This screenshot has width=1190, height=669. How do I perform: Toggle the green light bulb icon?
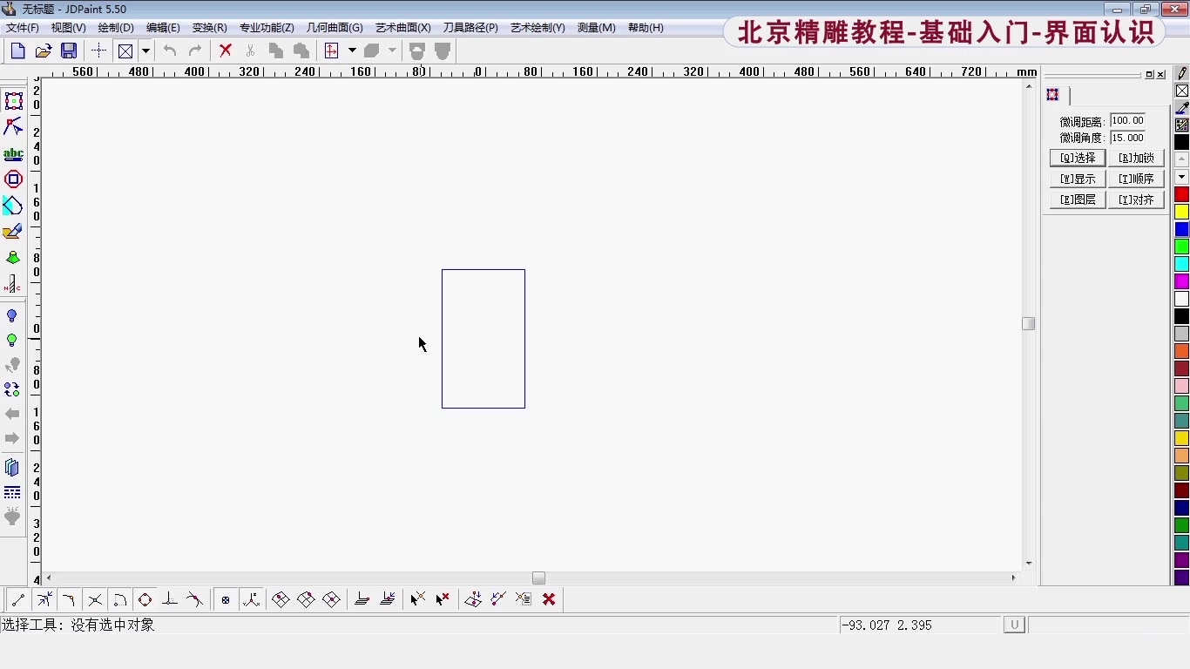tap(12, 341)
